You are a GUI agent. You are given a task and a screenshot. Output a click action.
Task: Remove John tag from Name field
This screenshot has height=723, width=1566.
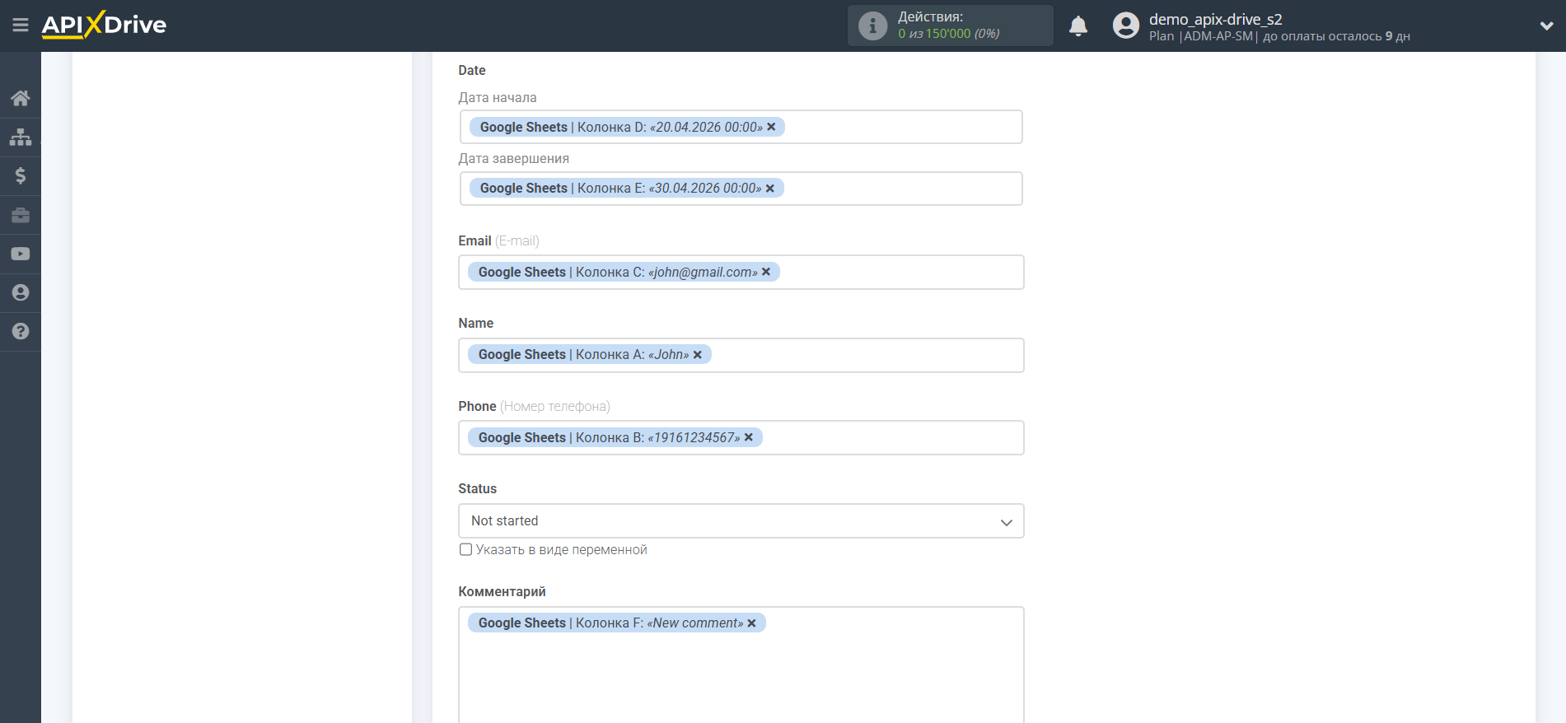coord(698,355)
